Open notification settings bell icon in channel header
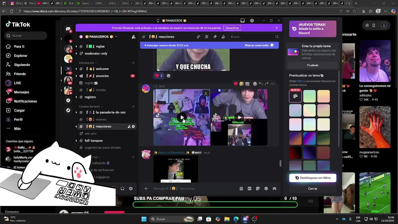 click(x=206, y=37)
